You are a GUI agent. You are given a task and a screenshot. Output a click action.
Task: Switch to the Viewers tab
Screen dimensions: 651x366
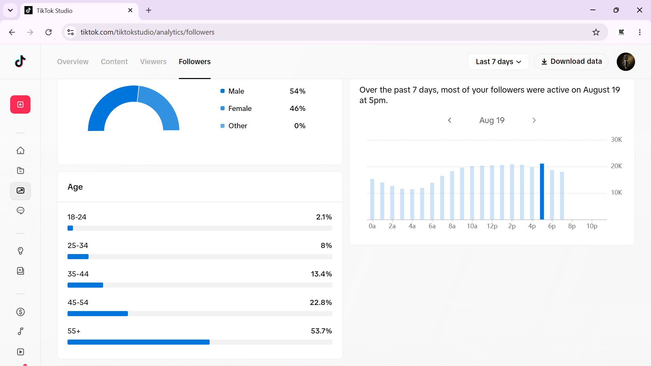coord(153,62)
